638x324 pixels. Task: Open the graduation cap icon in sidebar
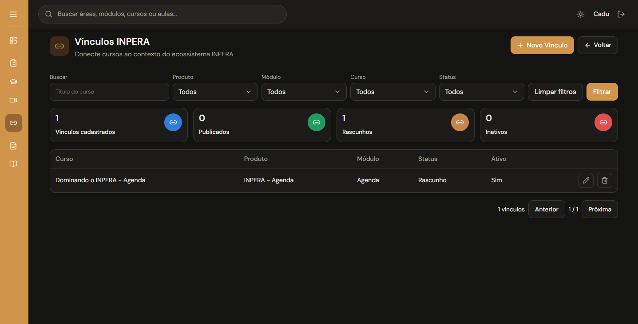(x=13, y=82)
